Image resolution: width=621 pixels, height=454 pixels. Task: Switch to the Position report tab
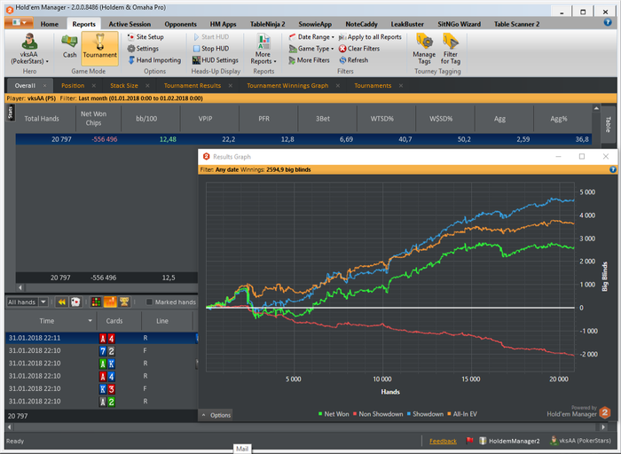tap(73, 85)
